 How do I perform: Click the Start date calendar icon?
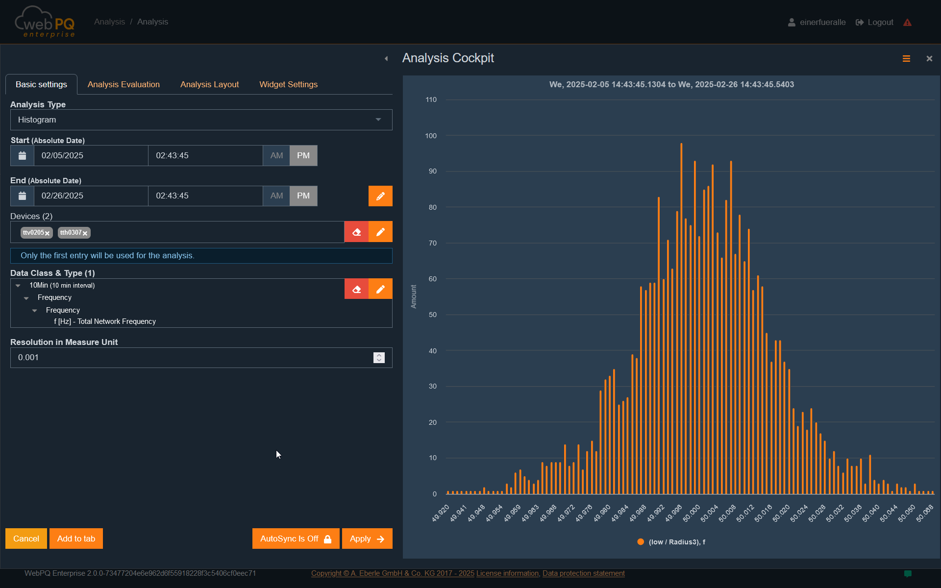click(22, 155)
